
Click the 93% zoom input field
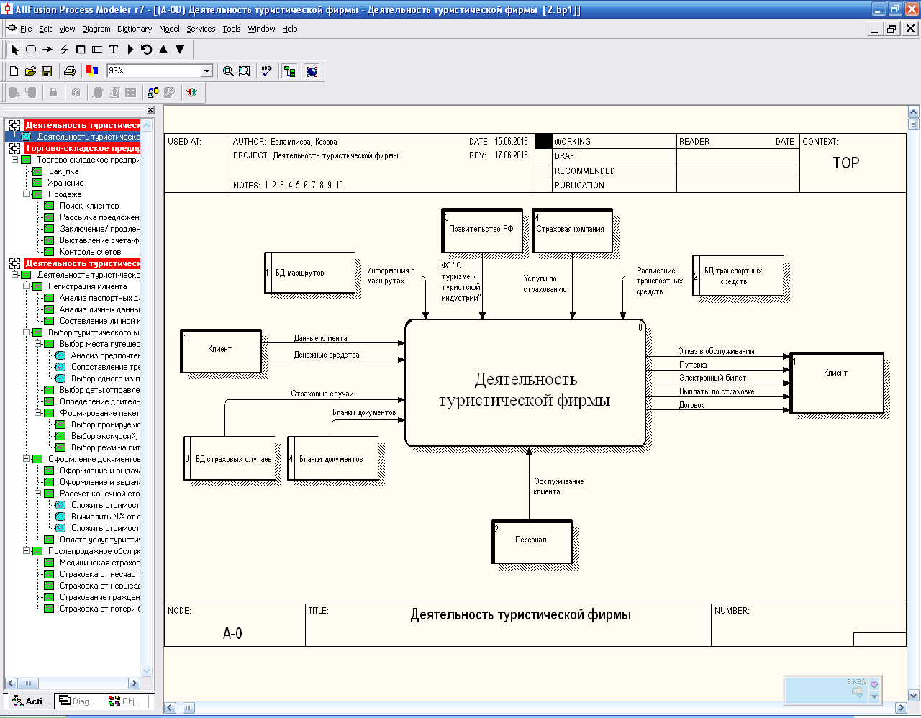[154, 71]
